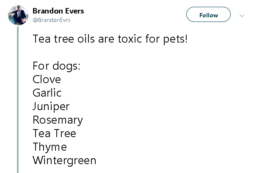Click the word "Wintergreen" in the list
254x173 pixels.
tap(64, 161)
